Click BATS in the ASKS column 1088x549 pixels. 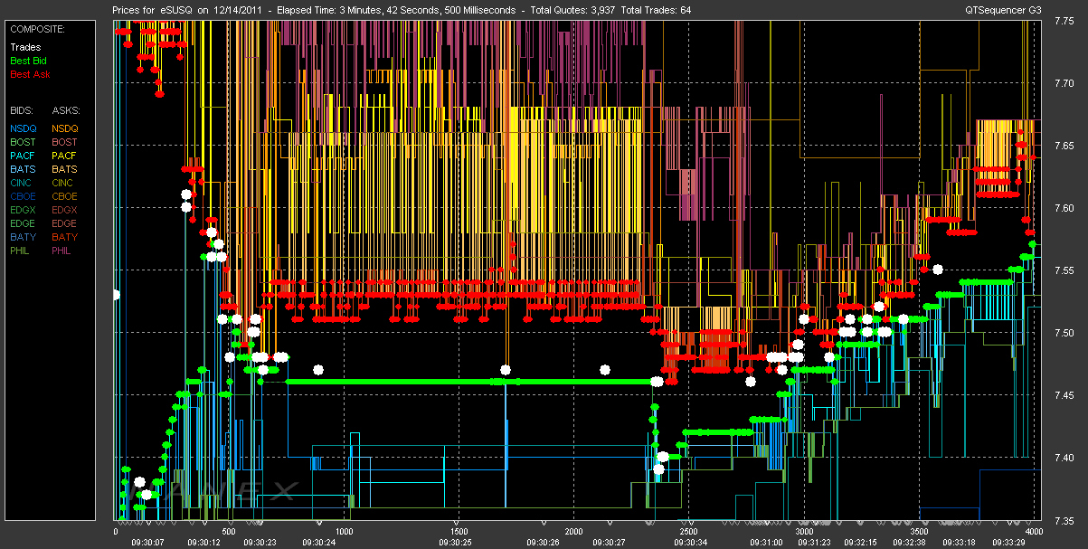click(65, 169)
